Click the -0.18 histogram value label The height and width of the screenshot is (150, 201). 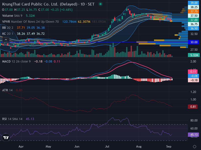193,80
